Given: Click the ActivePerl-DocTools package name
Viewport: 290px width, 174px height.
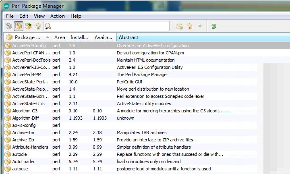Looking at the screenshot, I should 31,60.
